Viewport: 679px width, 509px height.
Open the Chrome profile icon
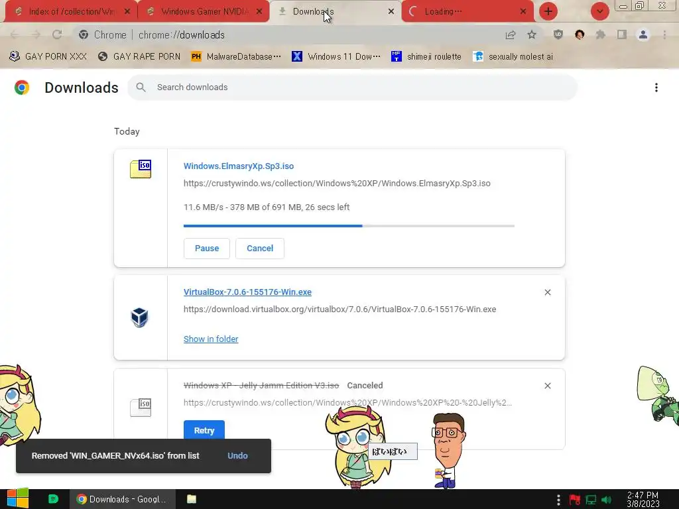tap(643, 34)
